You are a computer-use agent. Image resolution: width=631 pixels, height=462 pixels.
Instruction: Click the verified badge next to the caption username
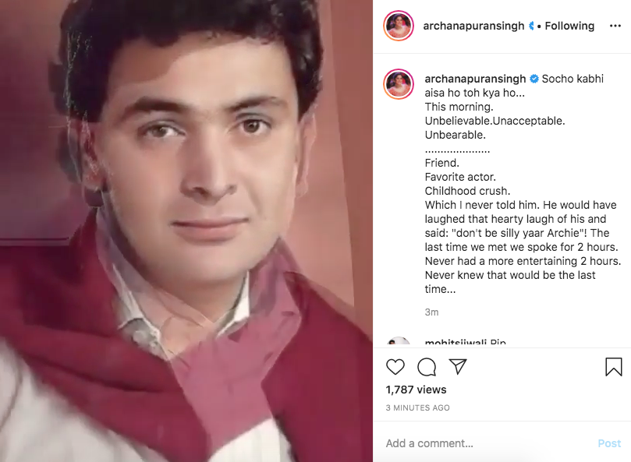pos(534,79)
